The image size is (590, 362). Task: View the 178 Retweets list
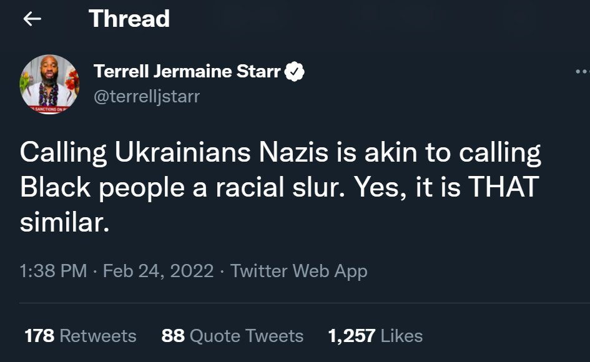pyautogui.click(x=80, y=336)
